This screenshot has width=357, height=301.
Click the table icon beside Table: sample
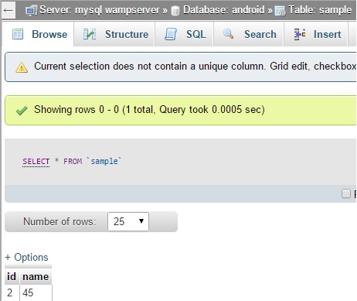click(x=280, y=11)
